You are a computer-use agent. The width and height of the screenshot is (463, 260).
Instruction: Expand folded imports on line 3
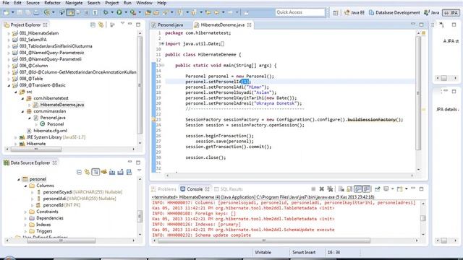point(162,44)
